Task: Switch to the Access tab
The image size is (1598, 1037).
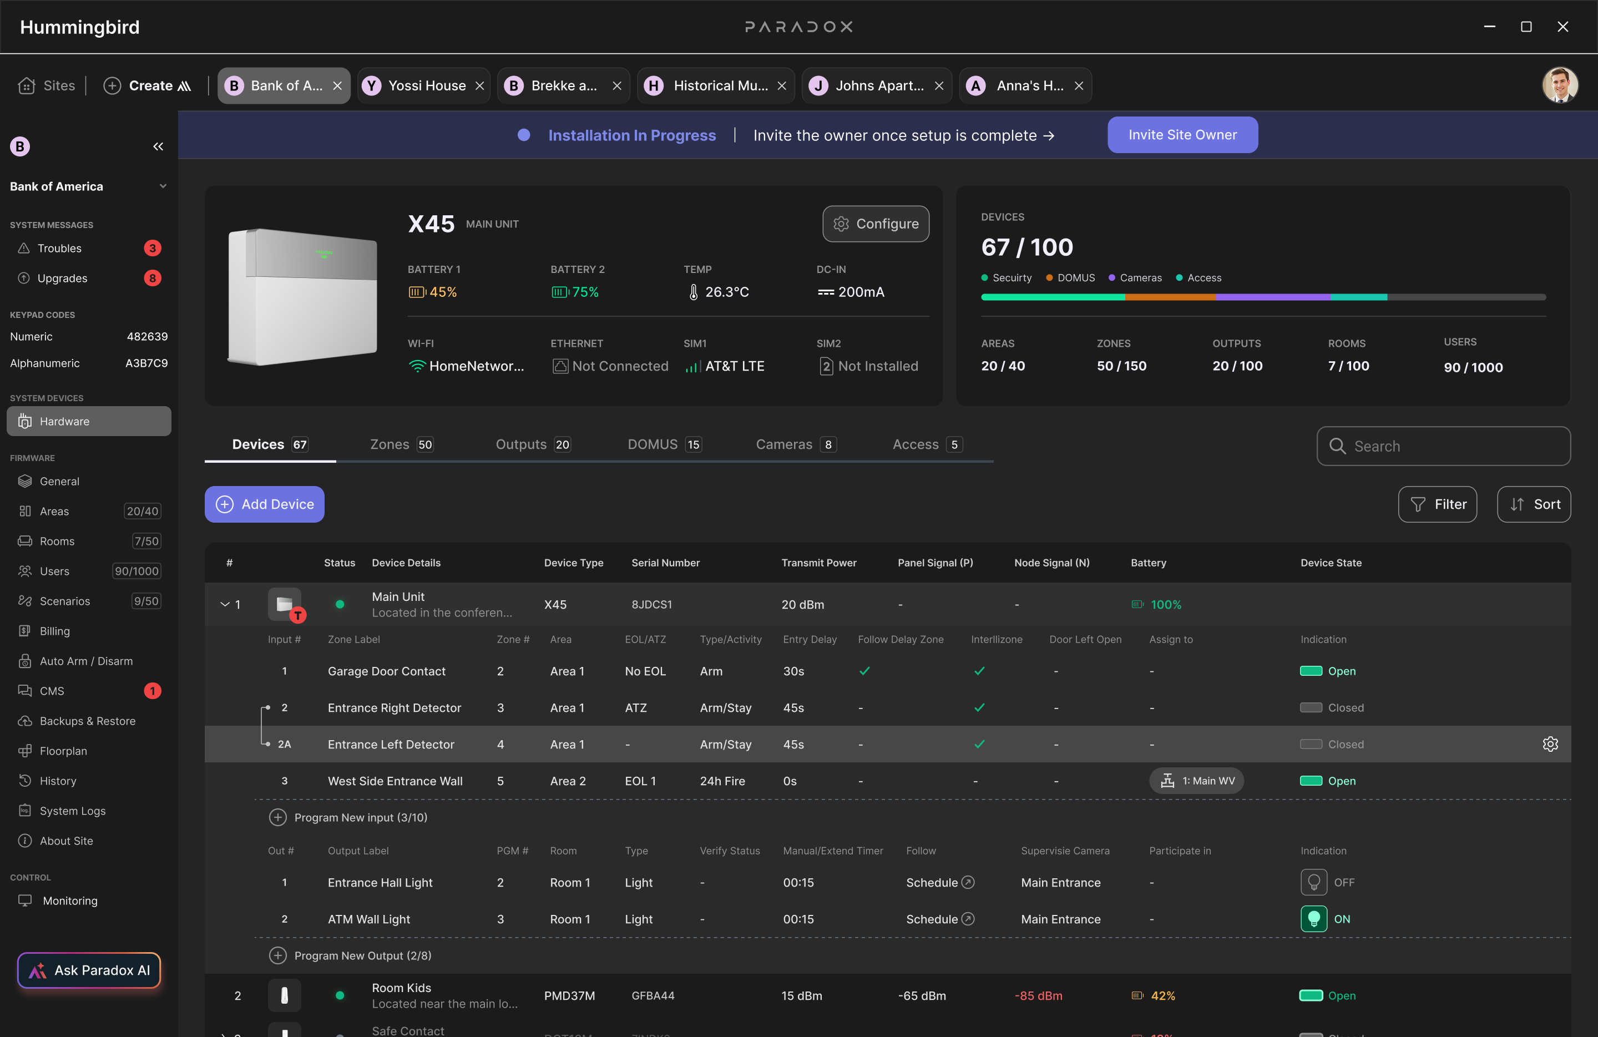Action: 927,444
